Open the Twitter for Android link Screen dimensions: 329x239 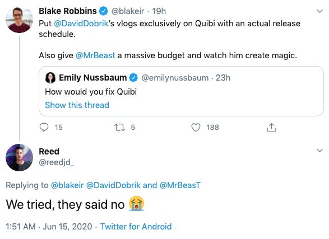pyautogui.click(x=136, y=227)
